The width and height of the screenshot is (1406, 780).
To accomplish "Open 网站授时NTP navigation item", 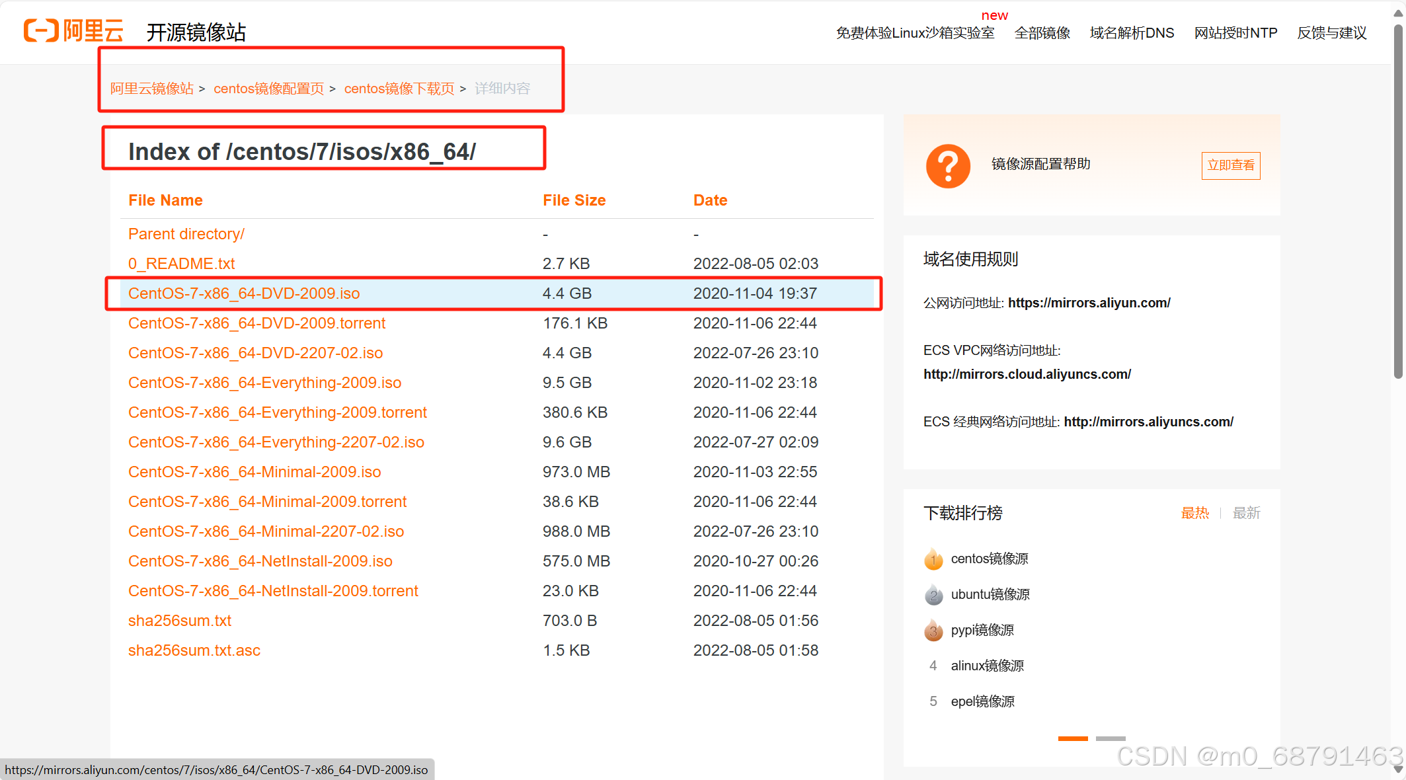I will click(1235, 33).
